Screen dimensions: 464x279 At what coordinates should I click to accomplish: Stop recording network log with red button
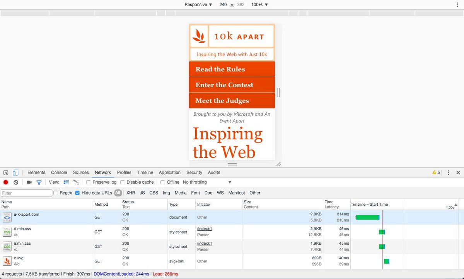(x=6, y=182)
